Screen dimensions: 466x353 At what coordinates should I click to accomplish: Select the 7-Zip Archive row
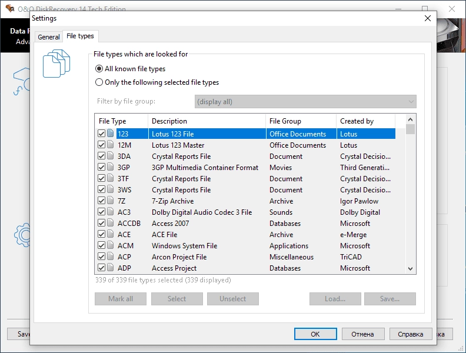247,201
